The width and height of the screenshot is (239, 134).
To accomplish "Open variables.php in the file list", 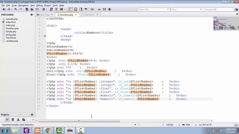I will 12,41.
